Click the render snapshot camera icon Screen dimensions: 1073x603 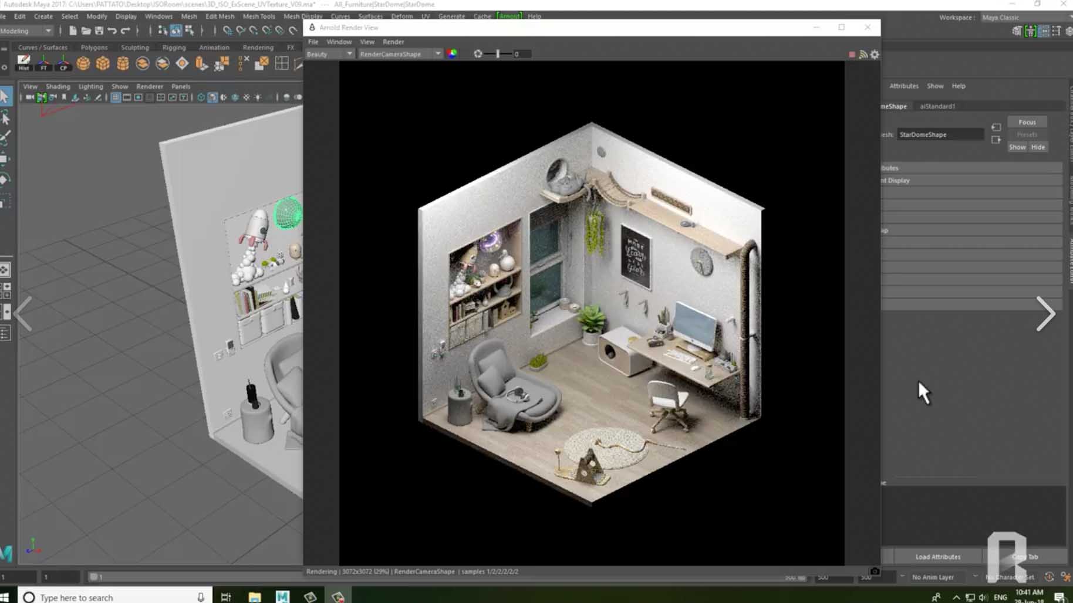click(x=875, y=571)
